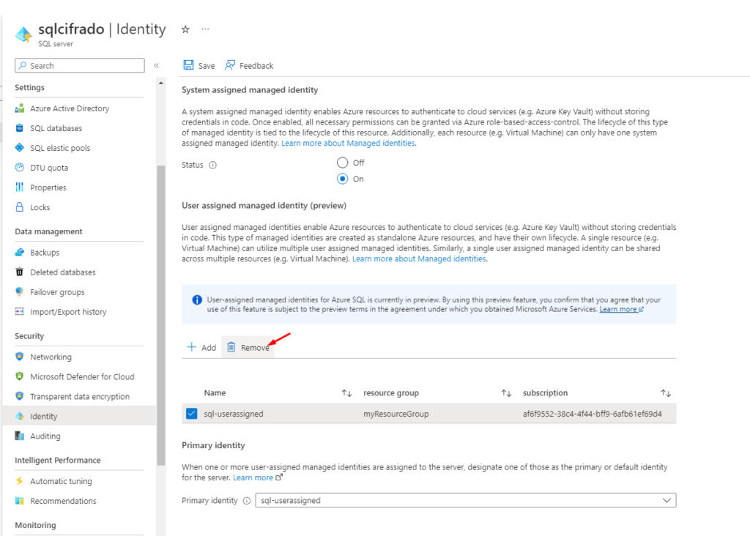Open the preview terms Learn more link

coord(621,309)
